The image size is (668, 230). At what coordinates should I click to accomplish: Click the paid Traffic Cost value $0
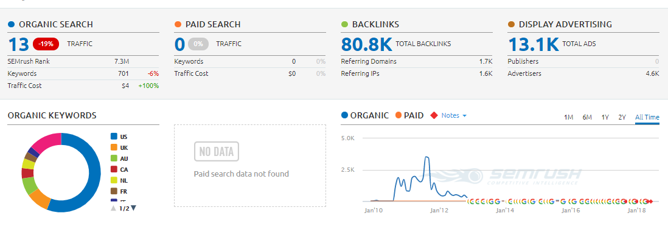point(292,73)
